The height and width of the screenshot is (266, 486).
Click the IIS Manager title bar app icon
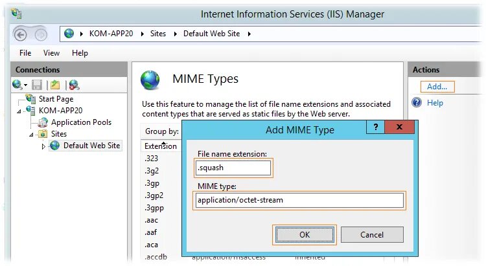tap(16, 14)
